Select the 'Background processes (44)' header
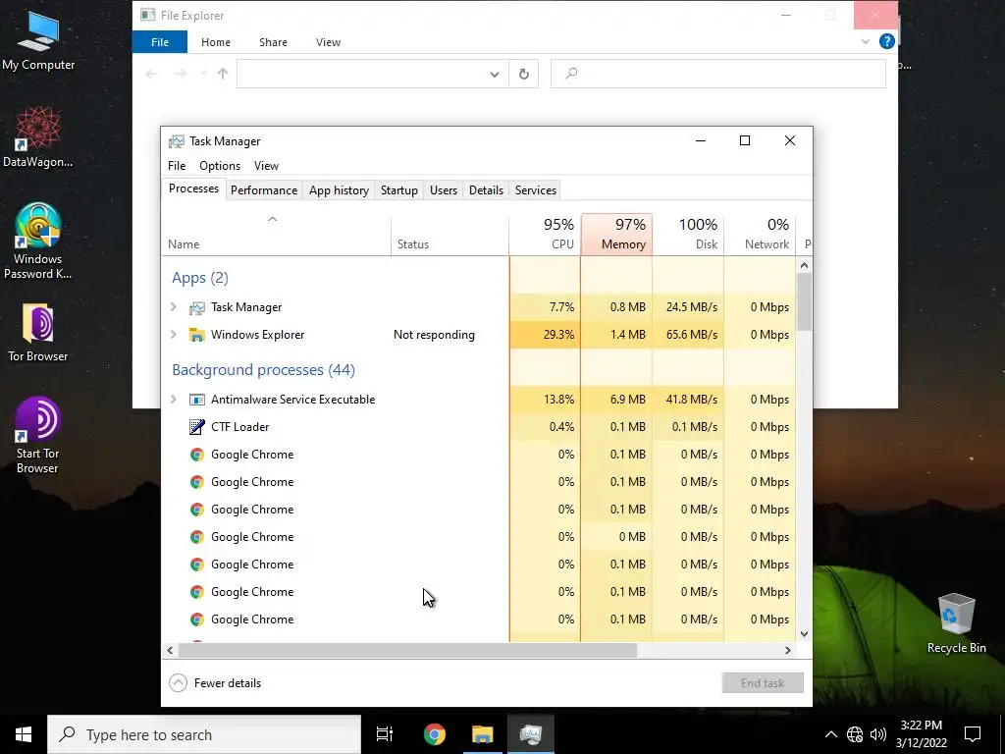 pos(263,370)
